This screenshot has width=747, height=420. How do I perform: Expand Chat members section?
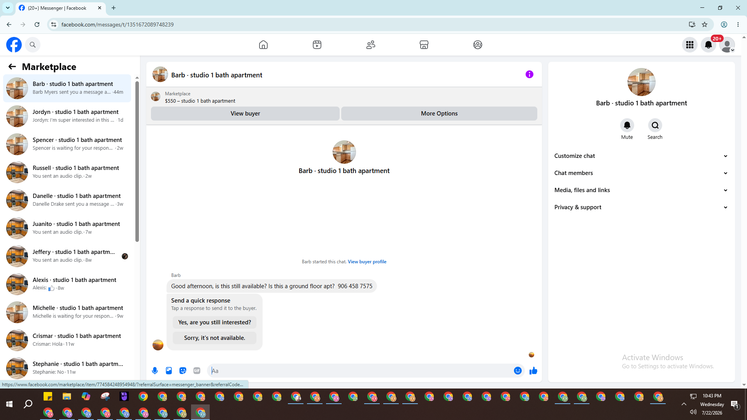pyautogui.click(x=641, y=173)
